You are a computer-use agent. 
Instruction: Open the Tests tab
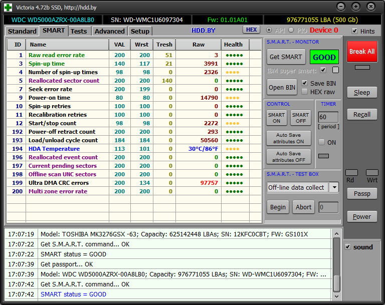click(x=79, y=31)
